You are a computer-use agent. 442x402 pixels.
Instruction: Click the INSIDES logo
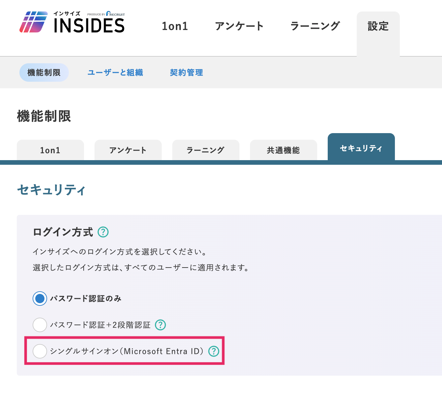[x=72, y=22]
